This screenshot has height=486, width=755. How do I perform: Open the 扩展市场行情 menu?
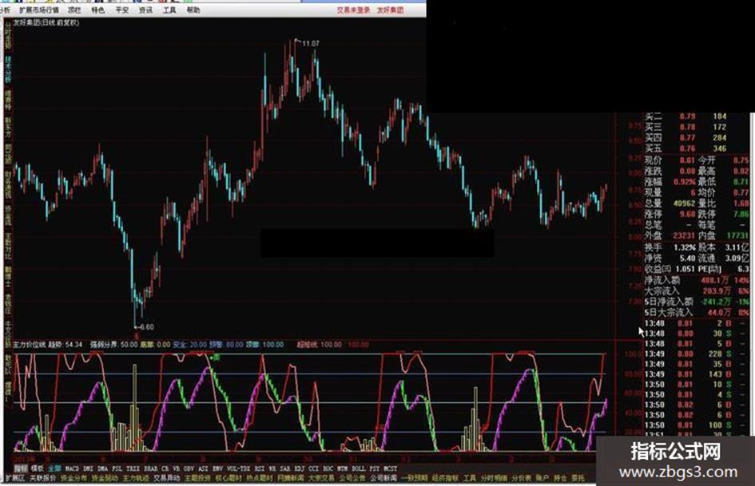pos(39,10)
